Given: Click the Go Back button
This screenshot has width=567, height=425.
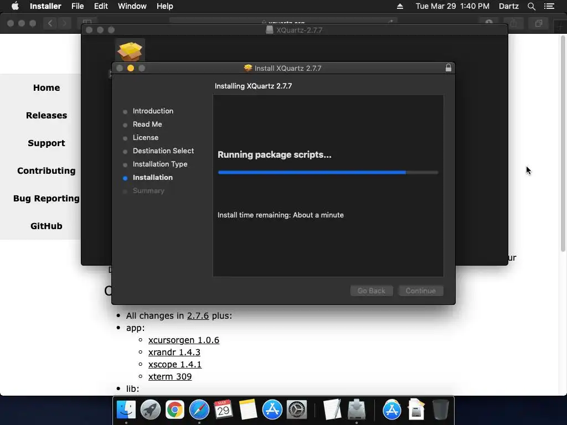Looking at the screenshot, I should click(x=372, y=291).
